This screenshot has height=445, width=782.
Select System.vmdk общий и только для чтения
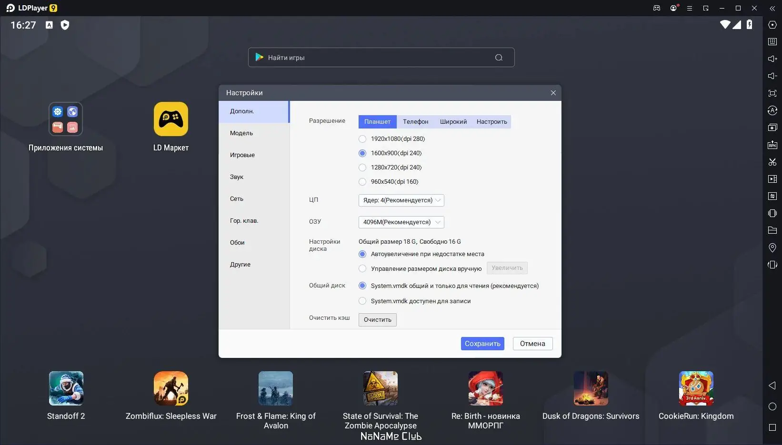(362, 286)
